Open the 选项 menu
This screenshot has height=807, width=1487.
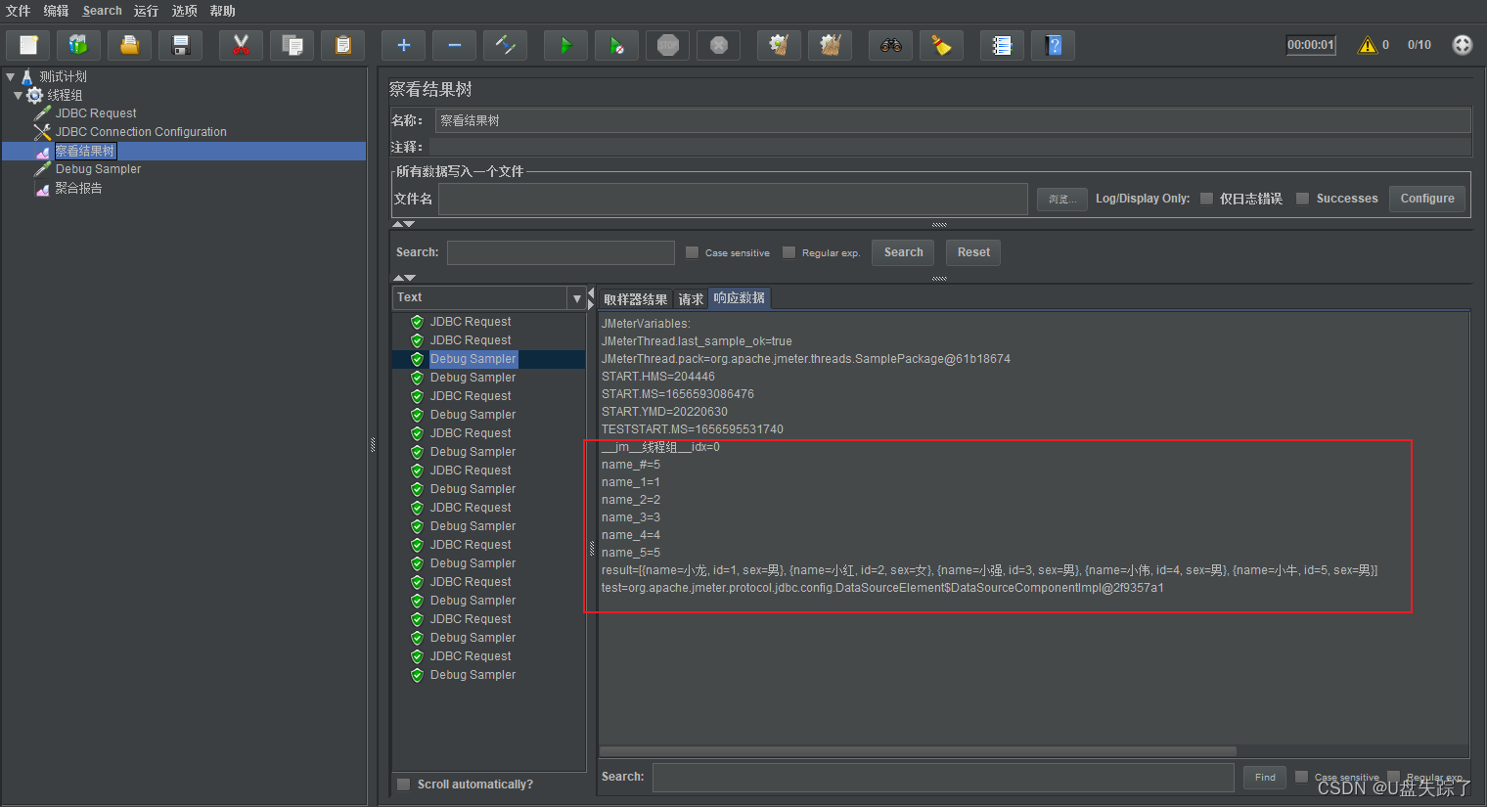point(184,11)
